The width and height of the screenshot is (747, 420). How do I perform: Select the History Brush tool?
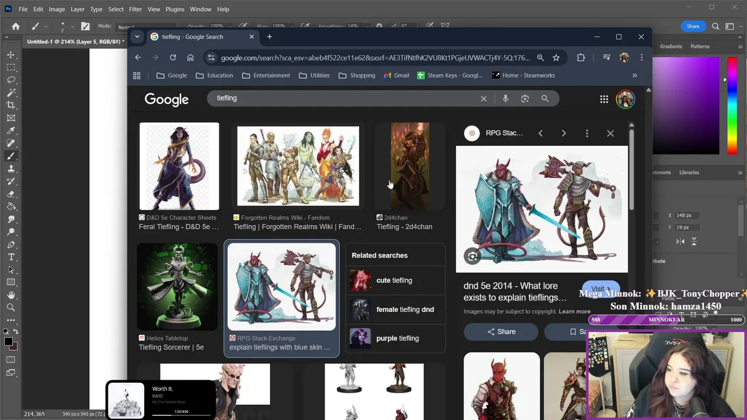click(x=11, y=181)
